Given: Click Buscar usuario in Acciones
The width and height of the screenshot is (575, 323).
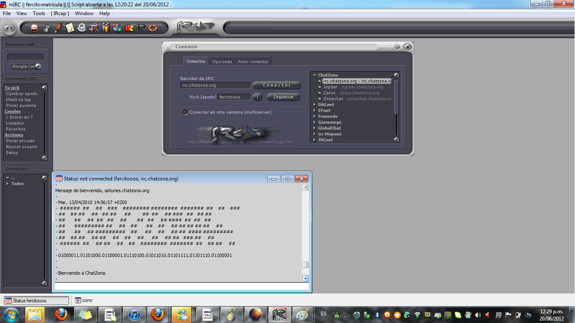Looking at the screenshot, I should pyautogui.click(x=21, y=147).
